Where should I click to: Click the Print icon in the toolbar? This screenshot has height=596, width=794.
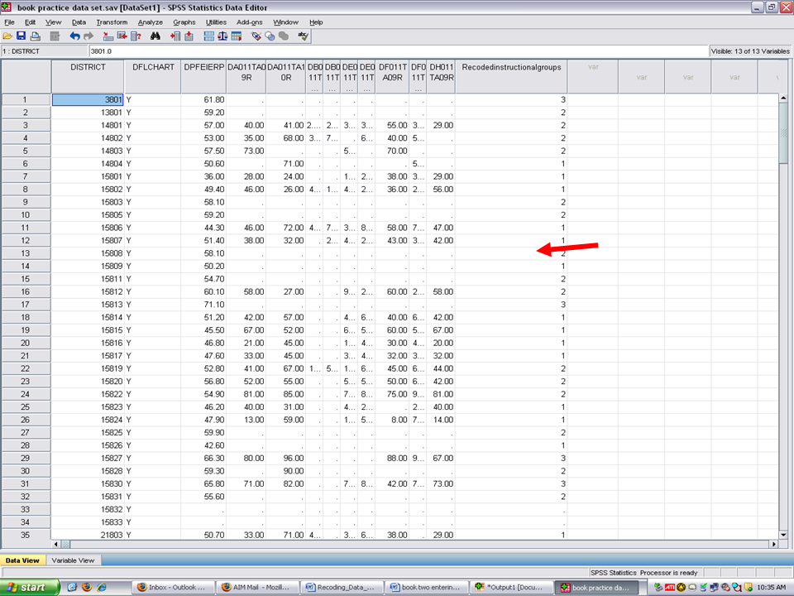[35, 36]
